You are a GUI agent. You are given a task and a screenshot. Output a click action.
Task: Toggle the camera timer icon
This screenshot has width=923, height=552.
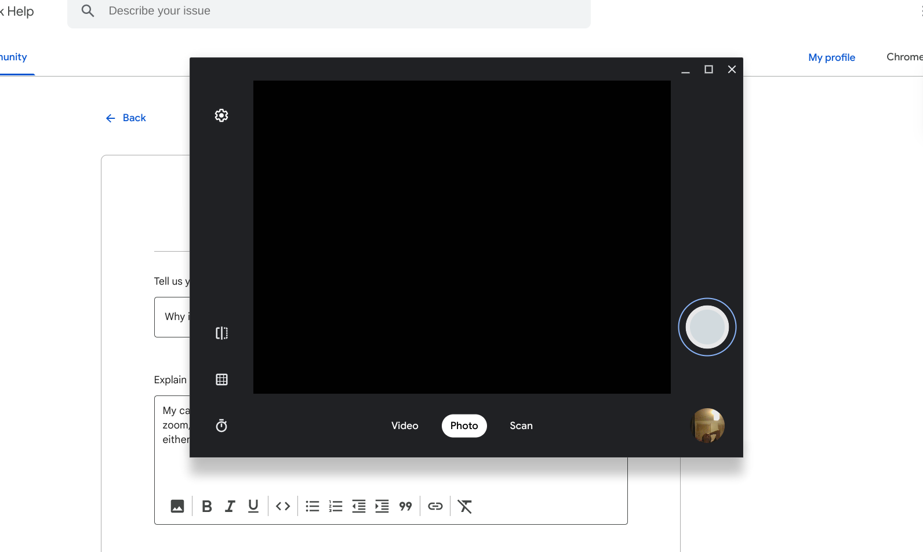coord(221,426)
